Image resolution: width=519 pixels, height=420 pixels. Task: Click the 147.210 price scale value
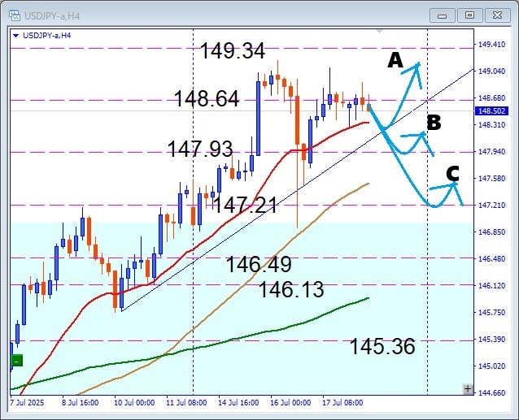[492, 206]
